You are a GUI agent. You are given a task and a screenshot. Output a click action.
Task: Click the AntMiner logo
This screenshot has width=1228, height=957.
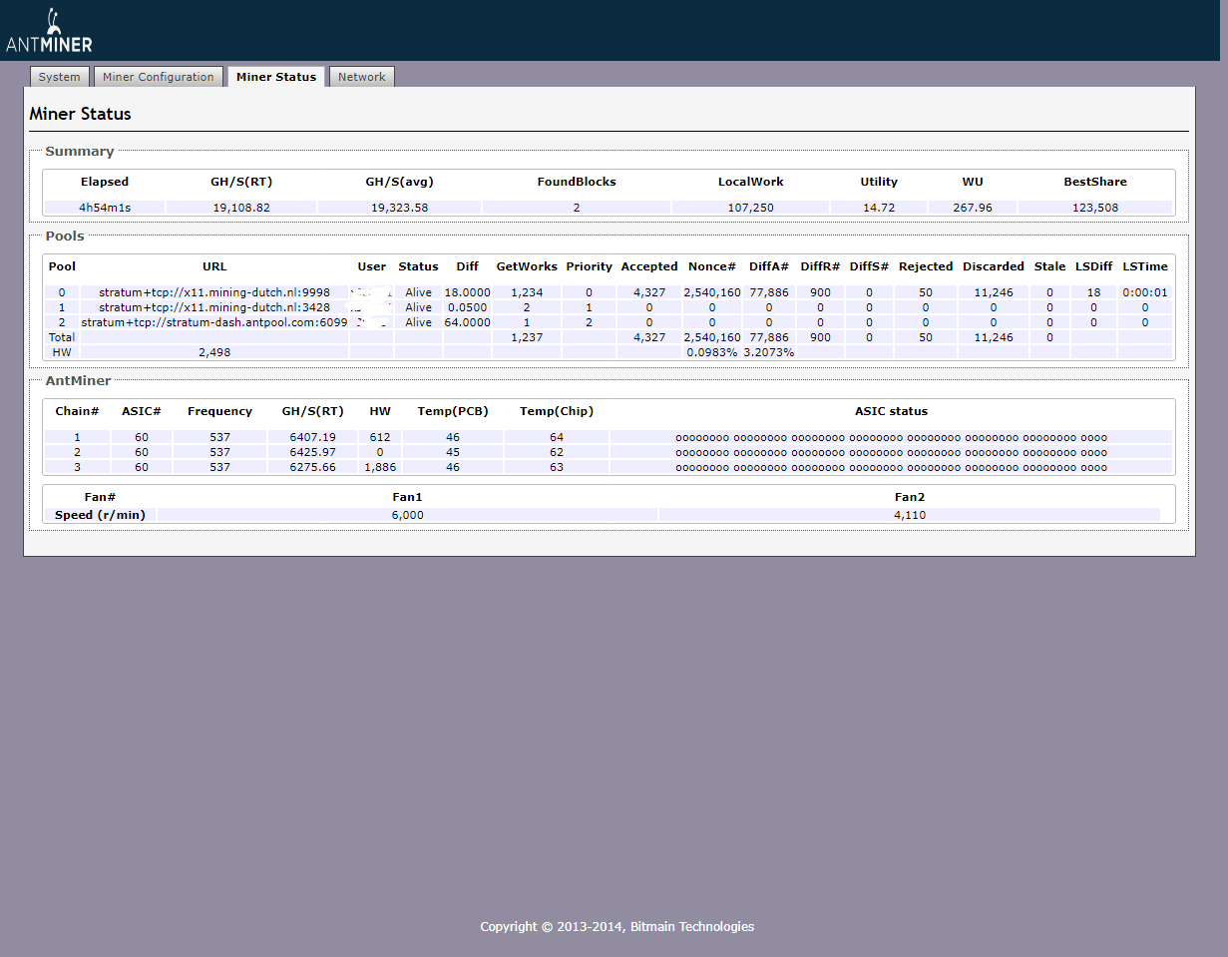click(49, 31)
